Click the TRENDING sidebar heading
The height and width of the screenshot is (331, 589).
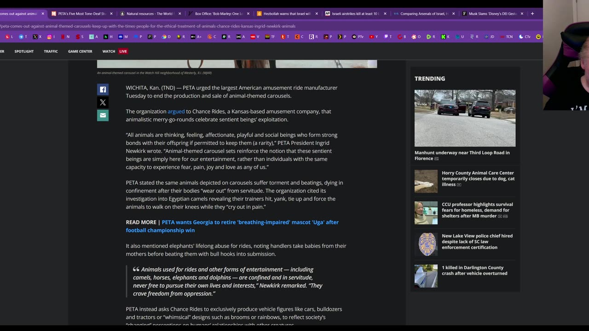click(x=430, y=79)
